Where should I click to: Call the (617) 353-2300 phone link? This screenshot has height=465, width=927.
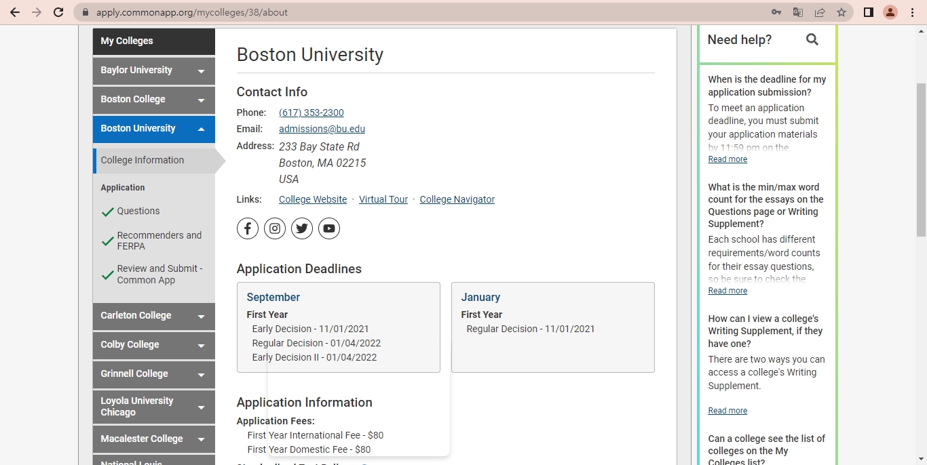coord(311,113)
